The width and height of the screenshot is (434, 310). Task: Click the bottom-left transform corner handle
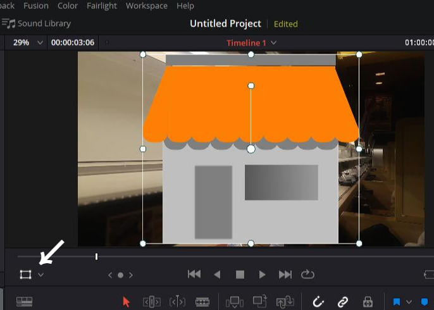click(143, 244)
